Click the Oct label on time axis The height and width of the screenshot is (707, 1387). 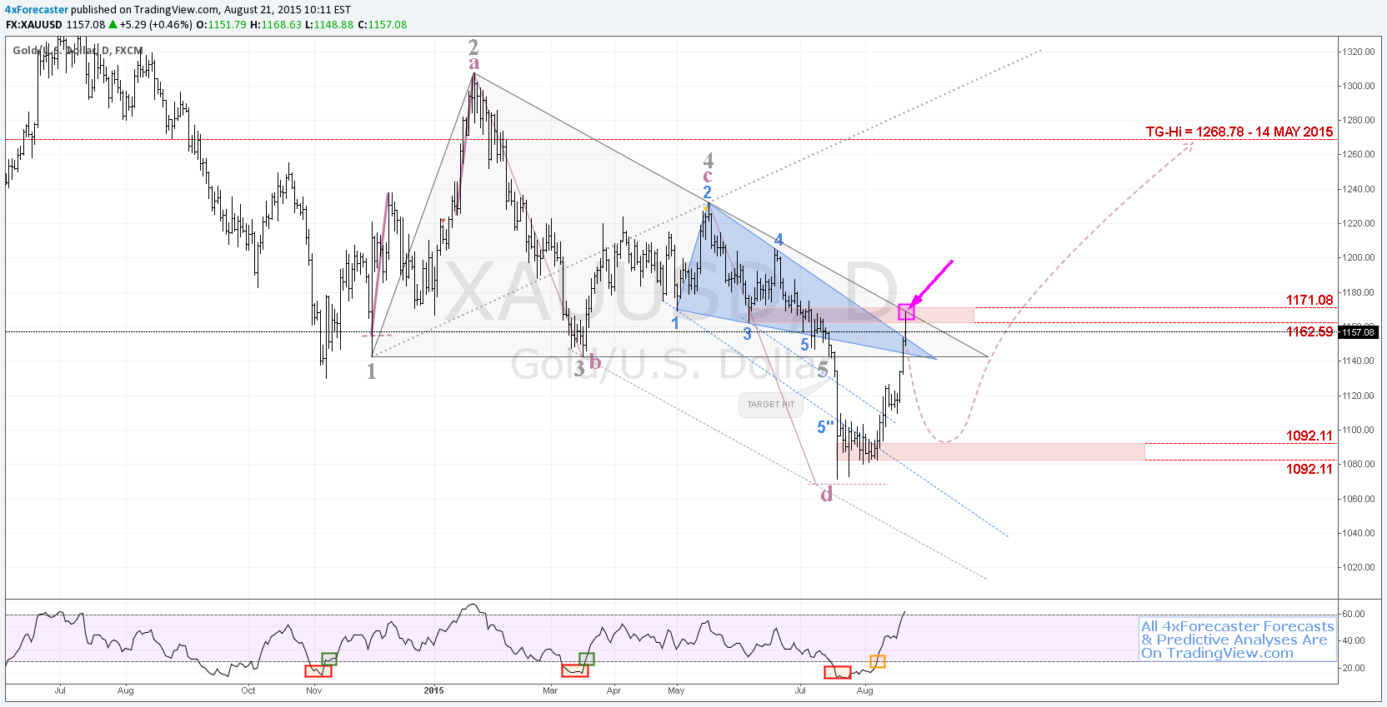click(x=248, y=690)
